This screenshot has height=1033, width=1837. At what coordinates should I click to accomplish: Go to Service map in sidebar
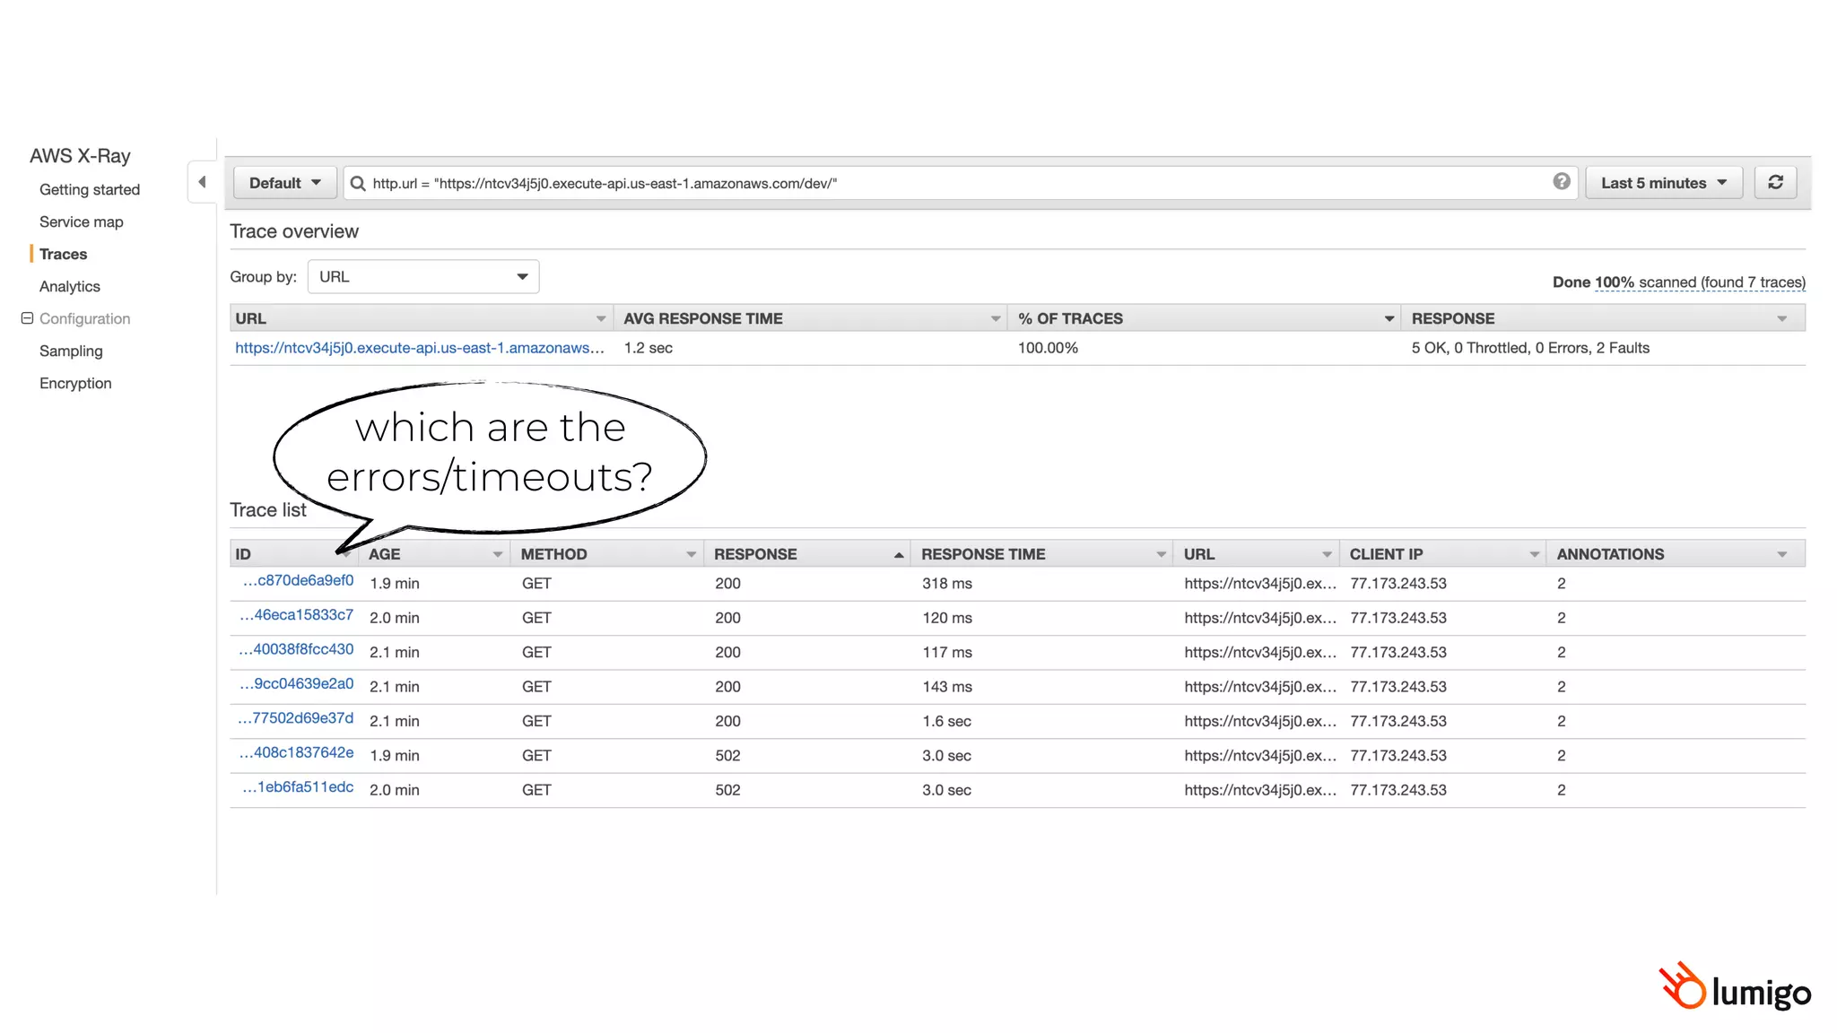pyautogui.click(x=81, y=221)
